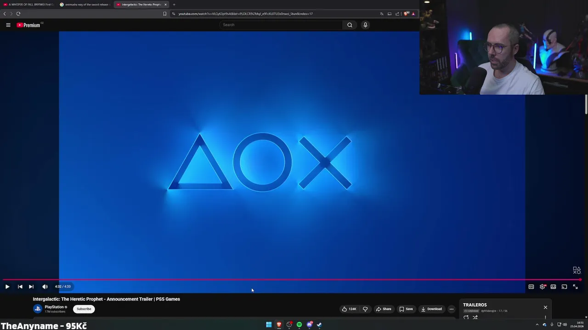The width and height of the screenshot is (588, 330).
Task: Go back in browser history
Action: click(5, 14)
